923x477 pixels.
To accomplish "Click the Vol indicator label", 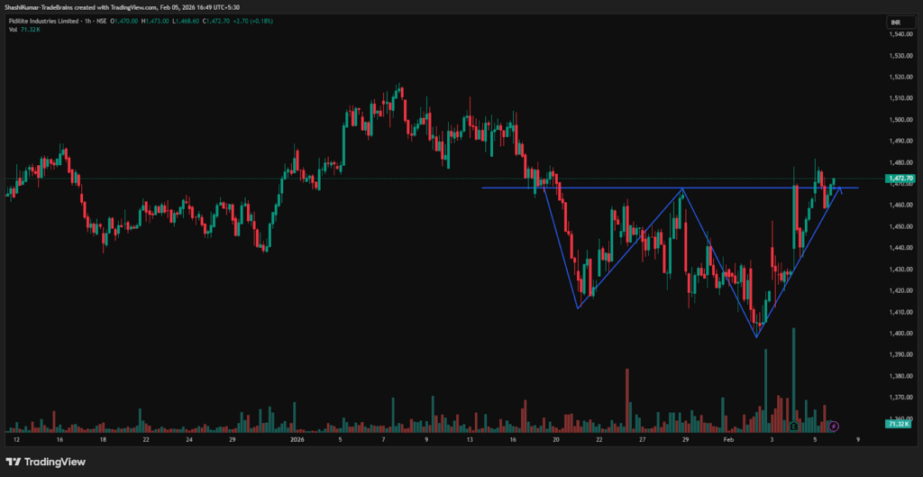I will 11,30.
